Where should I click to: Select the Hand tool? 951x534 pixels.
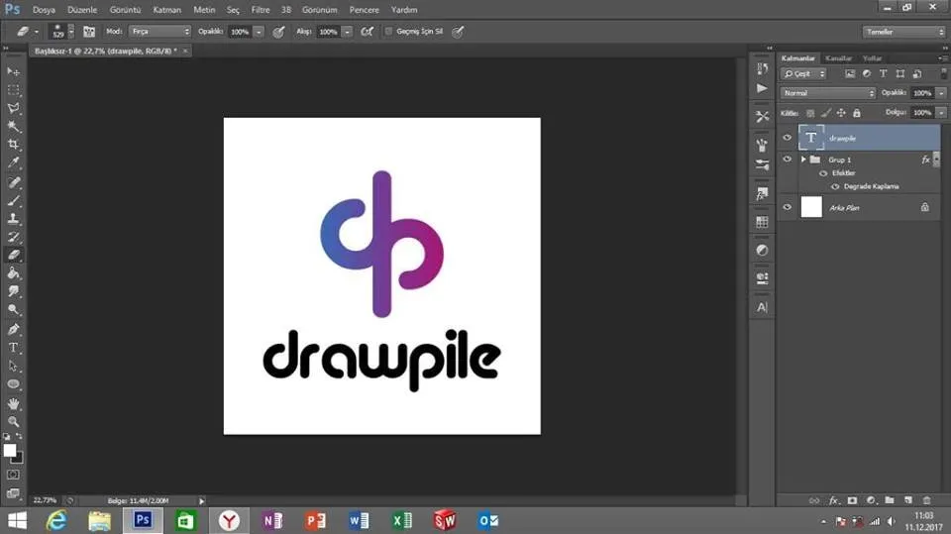(13, 403)
